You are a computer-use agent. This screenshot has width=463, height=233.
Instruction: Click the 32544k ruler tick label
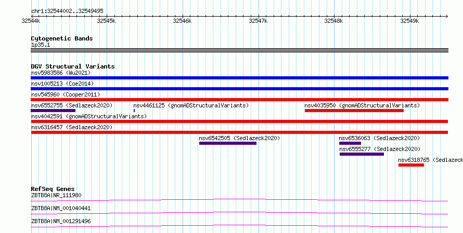click(31, 21)
